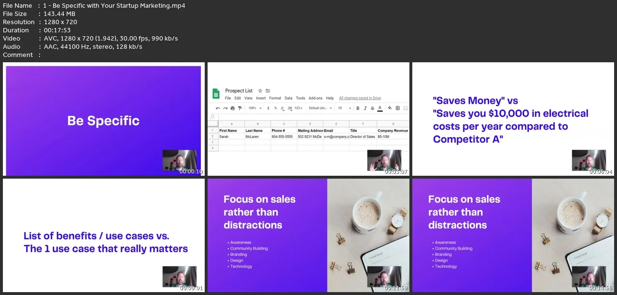Toggle Bold formatting in Sheets toolbar

coord(358,108)
